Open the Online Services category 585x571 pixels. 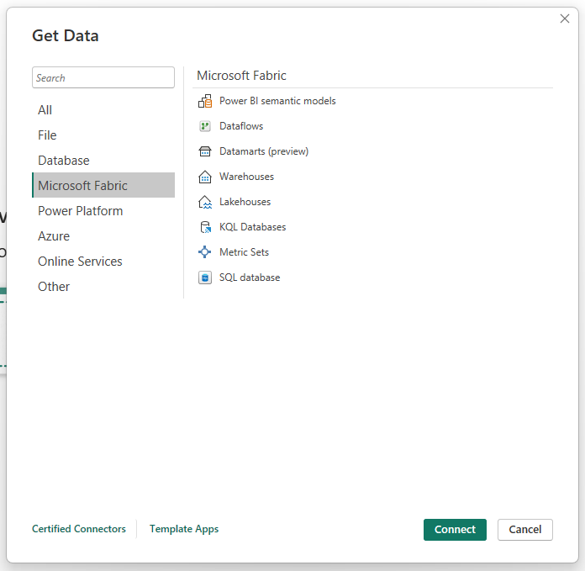[103, 262]
